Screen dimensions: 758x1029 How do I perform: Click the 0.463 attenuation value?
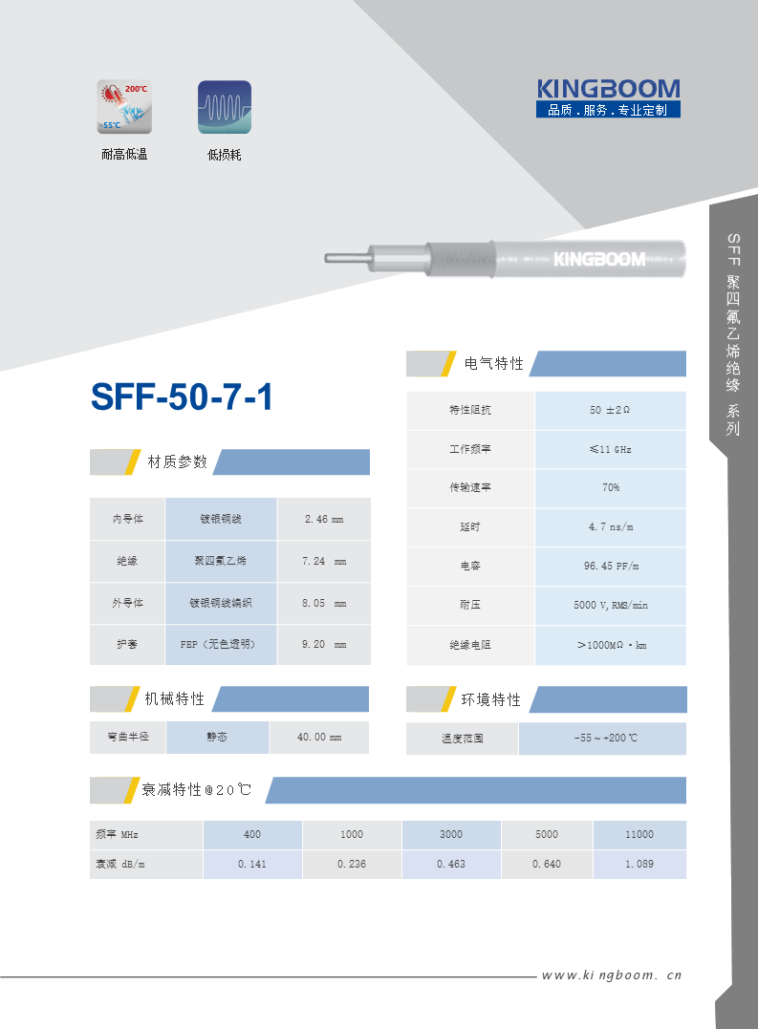tap(451, 865)
